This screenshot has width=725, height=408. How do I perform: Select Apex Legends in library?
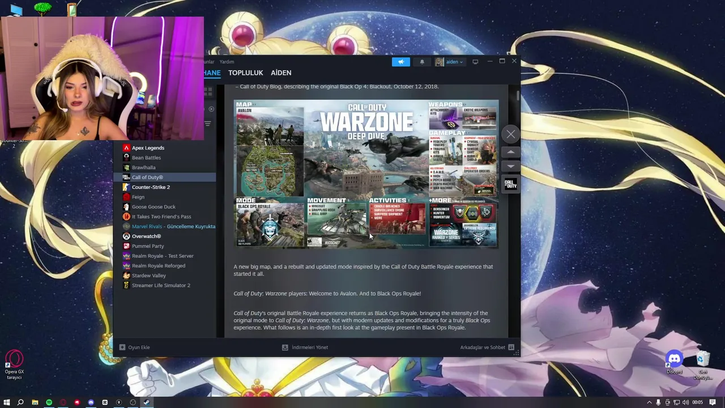tap(164, 148)
